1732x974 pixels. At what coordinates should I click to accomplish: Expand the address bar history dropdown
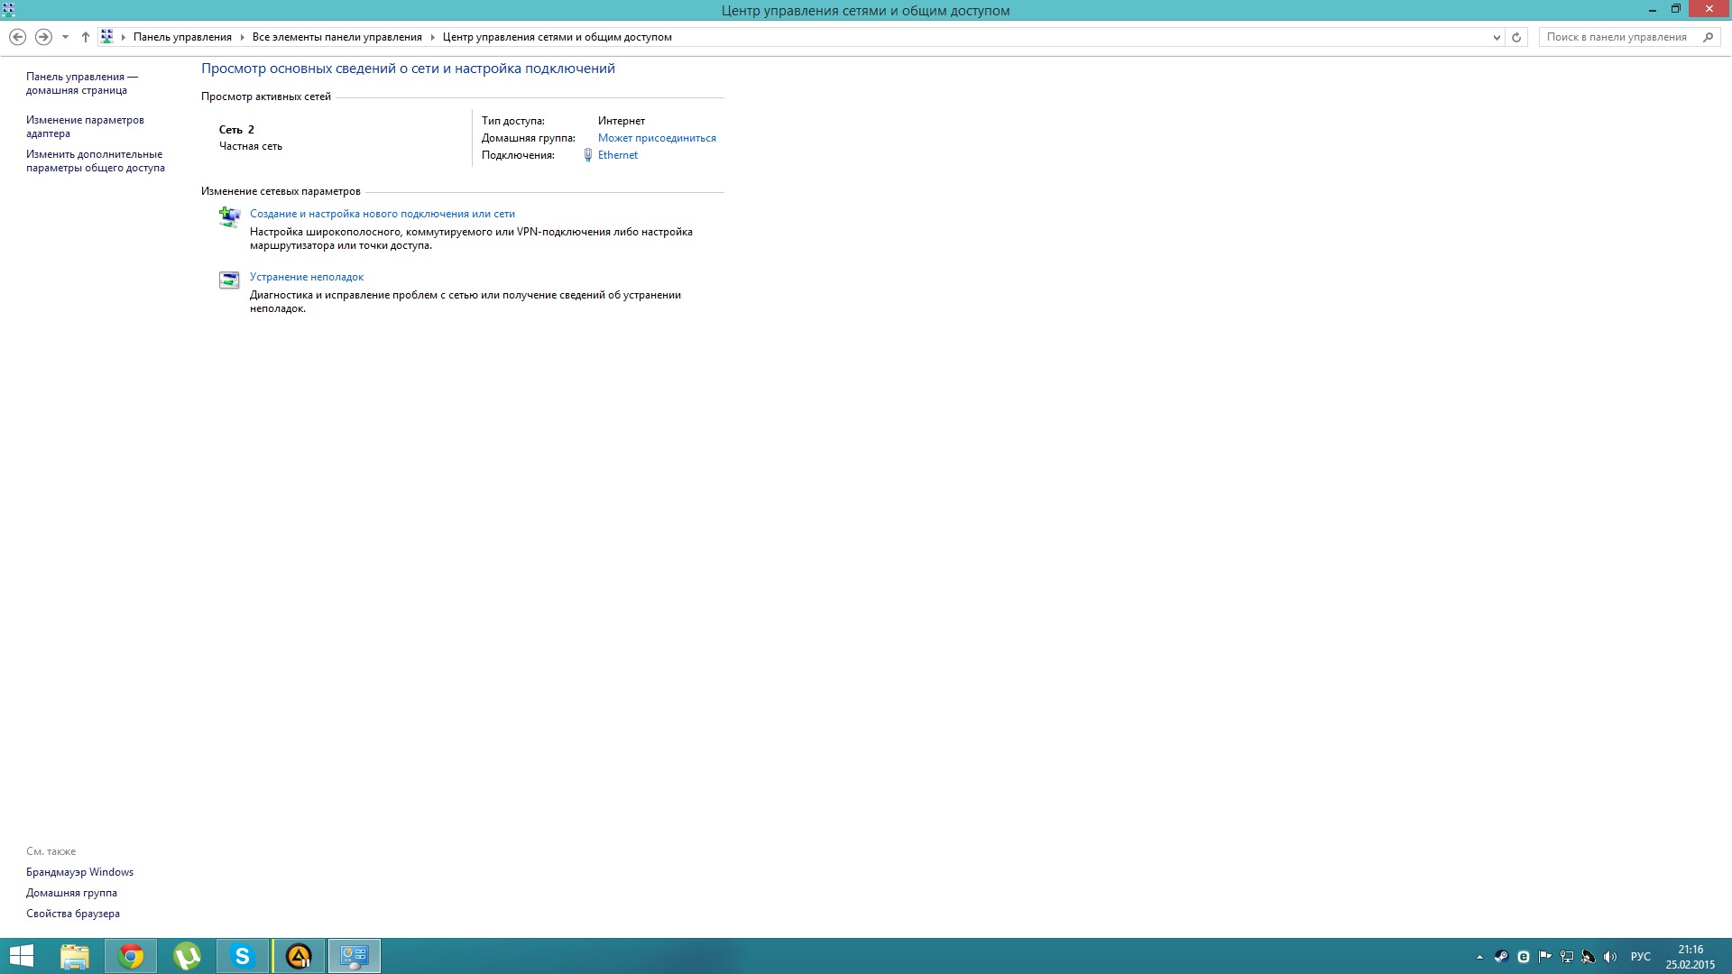1497,37
